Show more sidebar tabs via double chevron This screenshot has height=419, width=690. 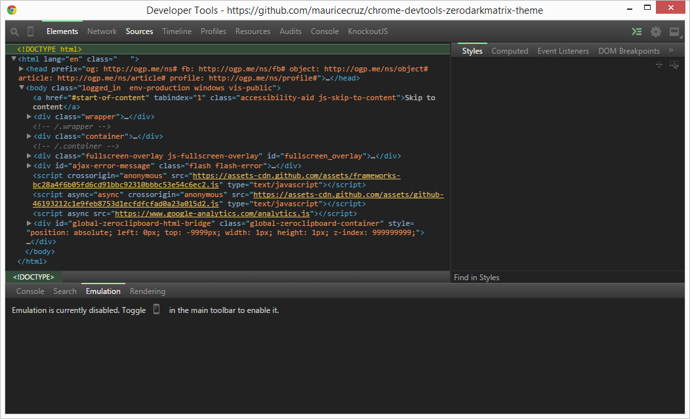point(671,50)
